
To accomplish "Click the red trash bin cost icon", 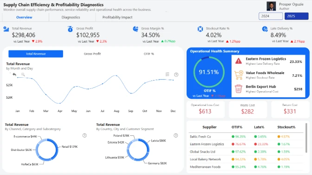I will pyautogui.click(x=238, y=89).
